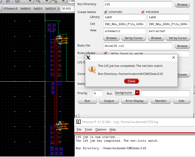195x157 pixels.
Task: Click Browse next to Run Directory
Action: (182, 5)
